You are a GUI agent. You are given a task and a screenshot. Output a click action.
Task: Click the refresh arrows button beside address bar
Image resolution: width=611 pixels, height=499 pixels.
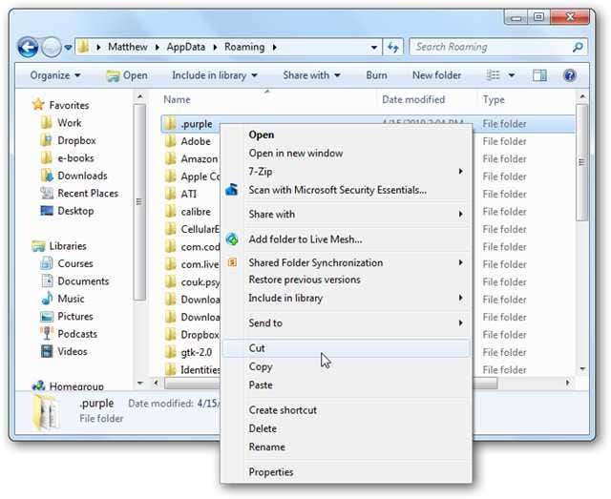coord(393,47)
